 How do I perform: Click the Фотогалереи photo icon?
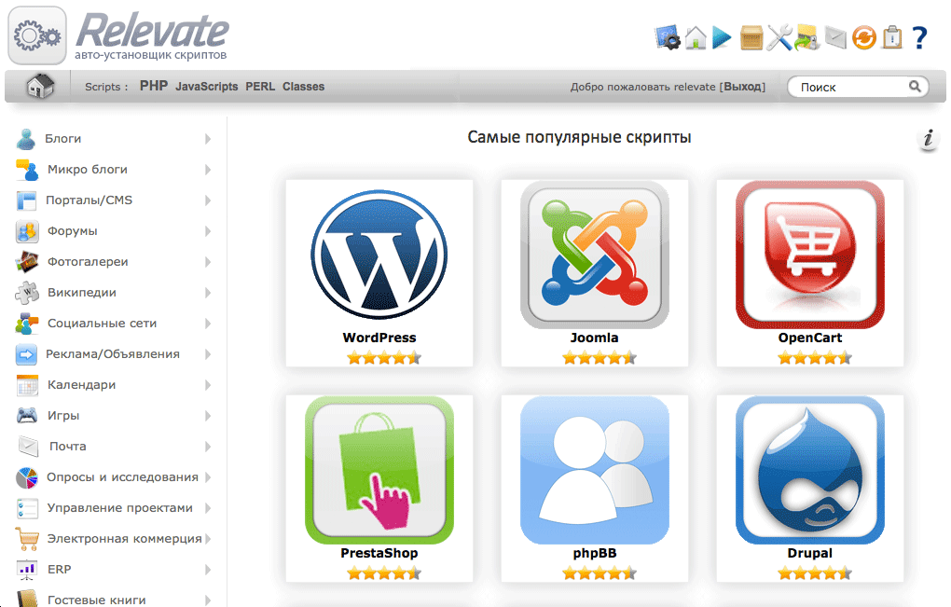tap(27, 262)
